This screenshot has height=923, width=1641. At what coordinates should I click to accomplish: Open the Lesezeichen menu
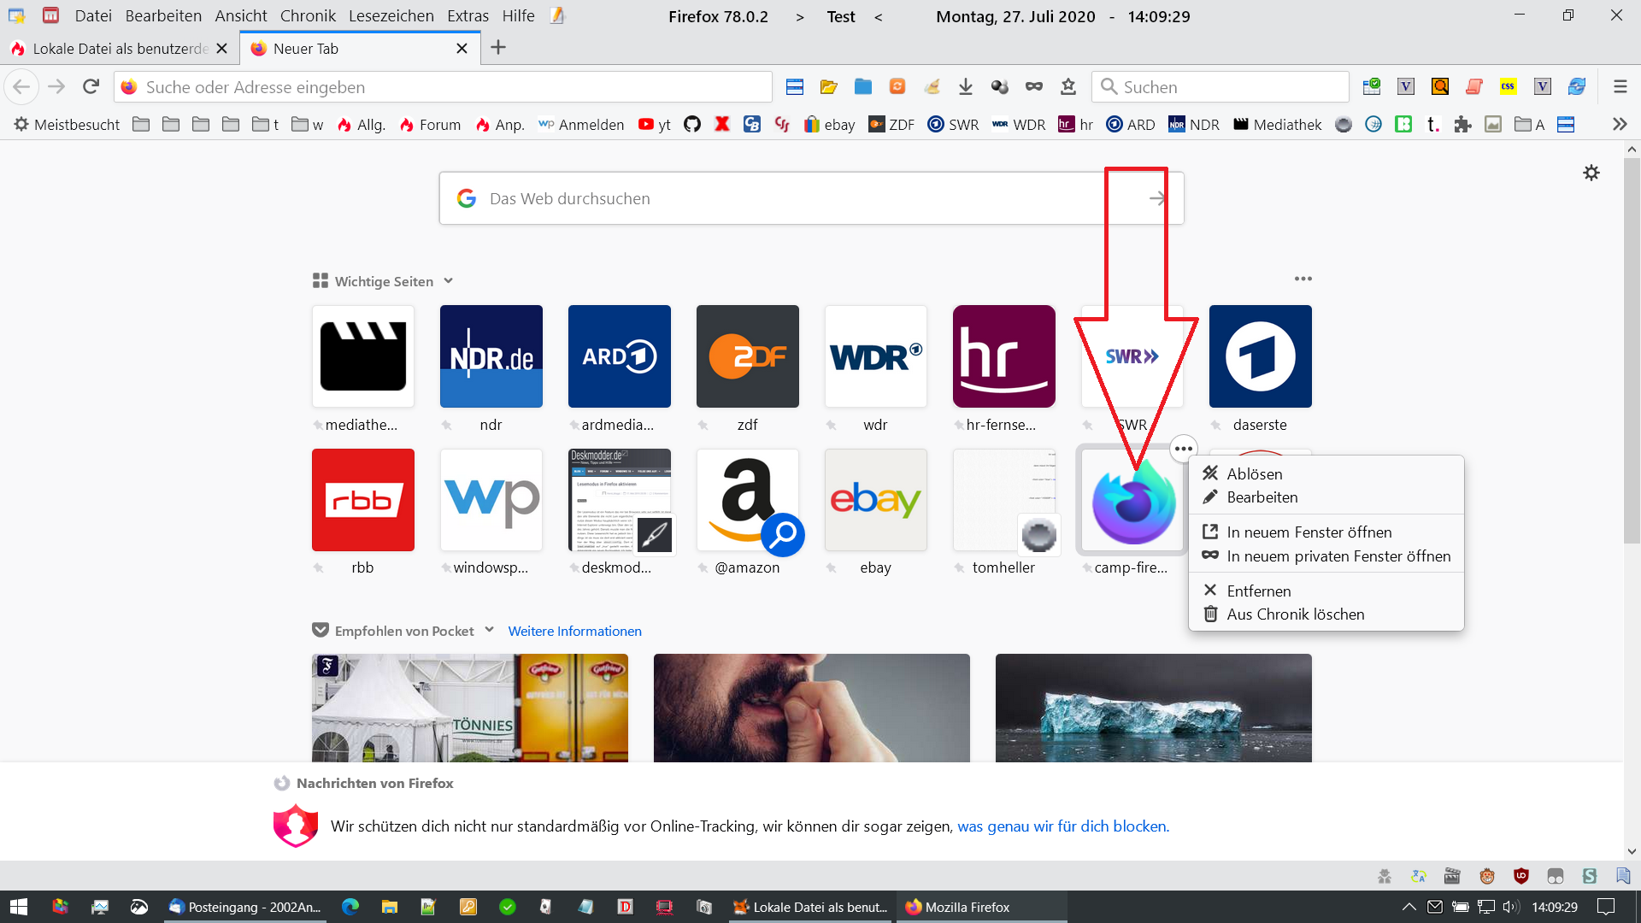point(391,16)
